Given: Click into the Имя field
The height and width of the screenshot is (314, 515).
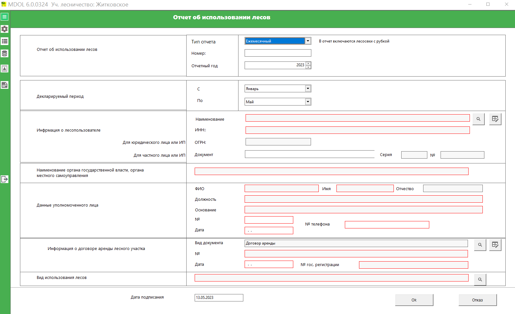Looking at the screenshot, I should point(365,189).
